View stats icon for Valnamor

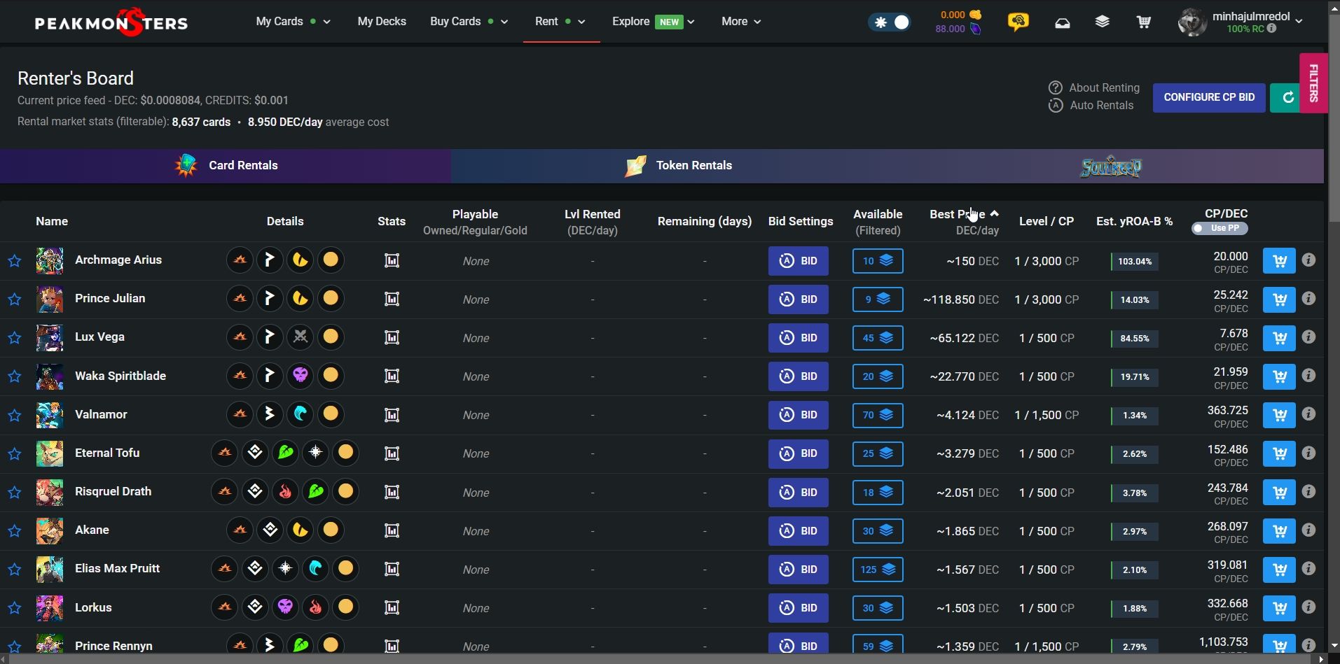[x=392, y=415]
